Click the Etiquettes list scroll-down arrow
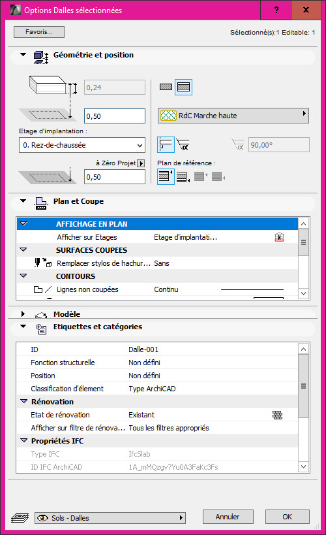 304,466
